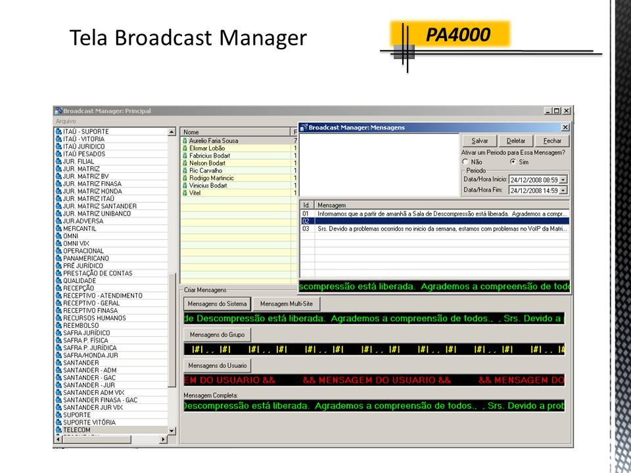631x473 pixels.
Task: Click the person icon beside Elismar Lobão
Action: [x=185, y=147]
